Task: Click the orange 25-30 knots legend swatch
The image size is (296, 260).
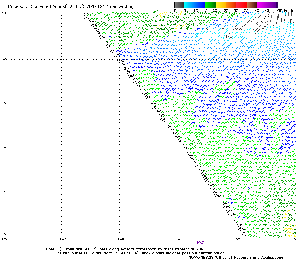Action: coord(231,5)
